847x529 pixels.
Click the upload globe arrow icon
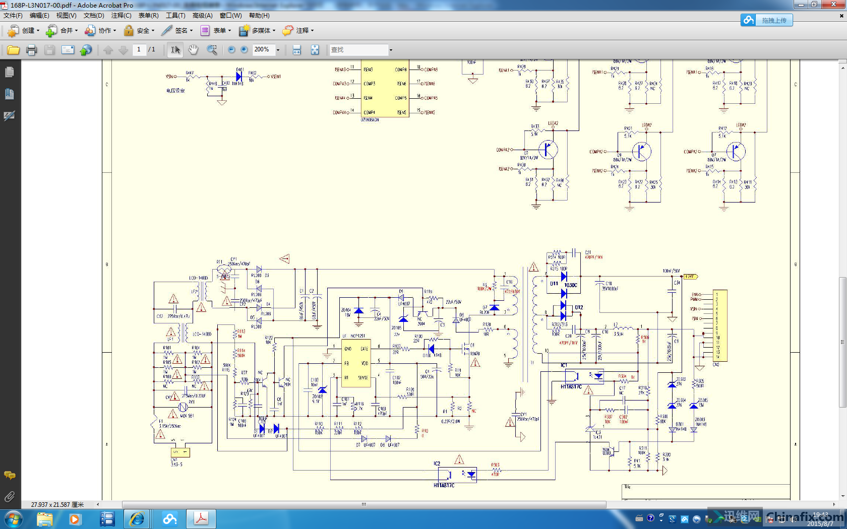click(x=86, y=50)
